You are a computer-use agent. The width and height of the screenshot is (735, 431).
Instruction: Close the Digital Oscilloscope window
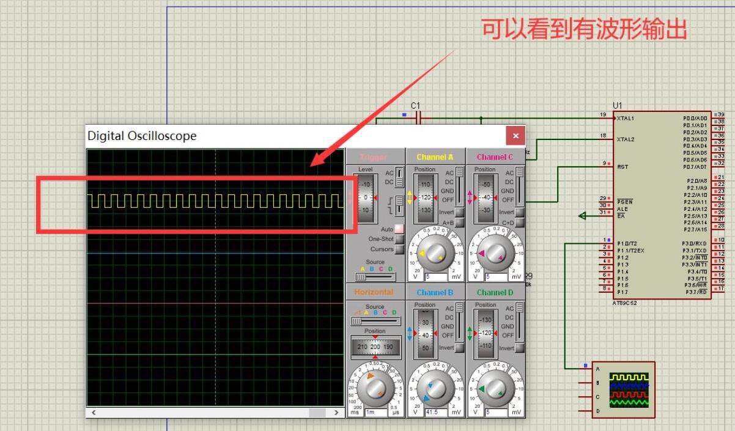coord(515,136)
